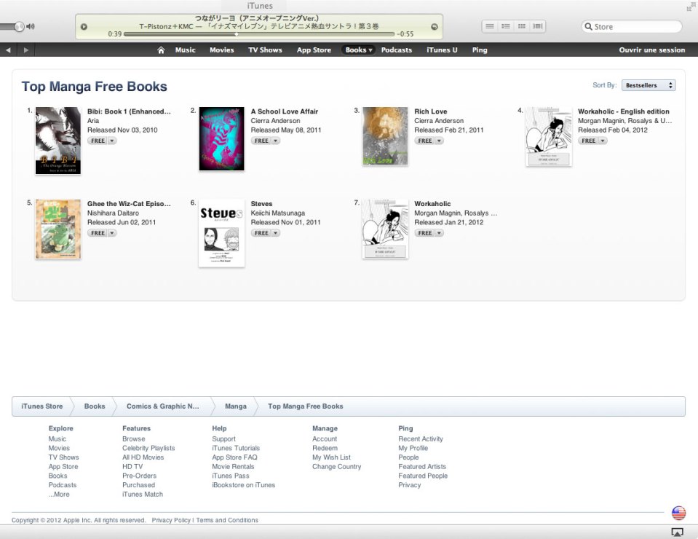Click the Home icon in the store navigation
The height and width of the screenshot is (539, 698).
point(160,50)
